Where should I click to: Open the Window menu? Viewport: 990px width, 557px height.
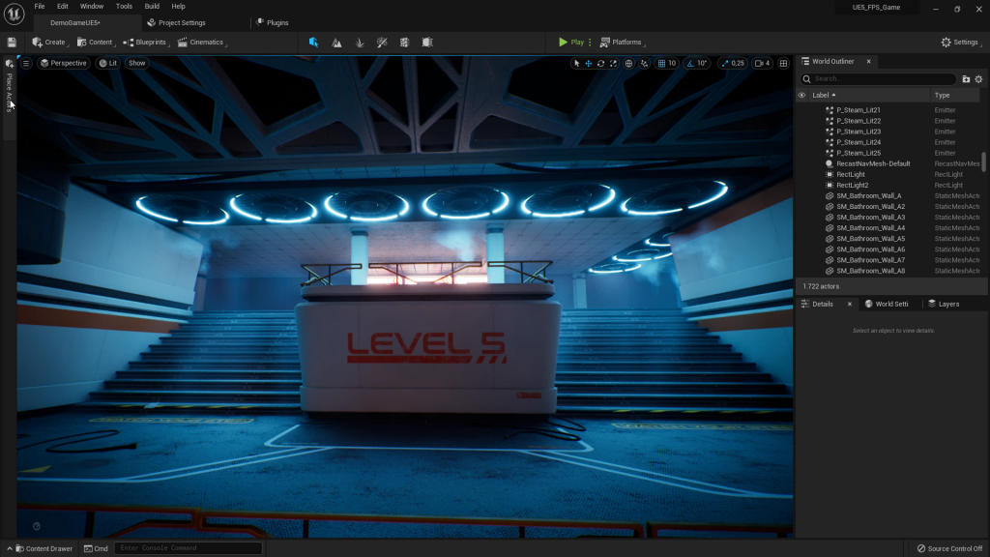point(92,7)
